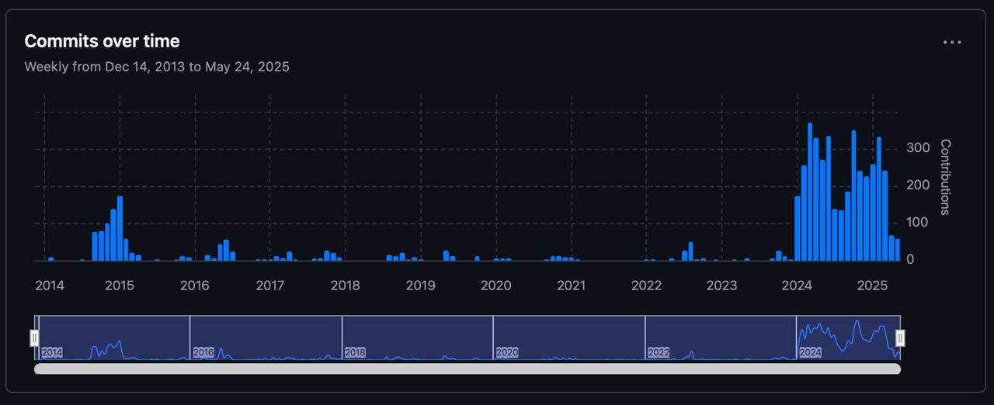Click the last bar on the chart
994x405 pixels.
pyautogui.click(x=898, y=250)
